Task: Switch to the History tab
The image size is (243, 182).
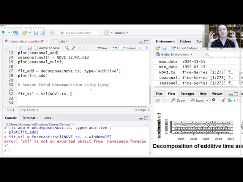Action: point(186,41)
